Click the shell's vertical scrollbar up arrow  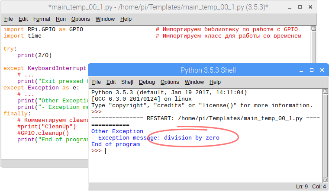pyautogui.click(x=324, y=92)
